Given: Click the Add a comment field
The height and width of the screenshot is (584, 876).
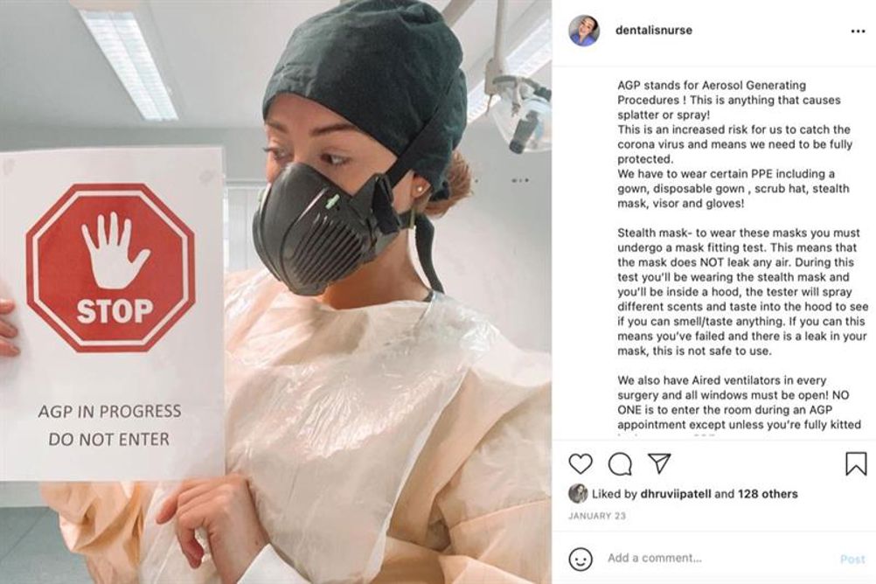Looking at the screenshot, I should coord(715,559).
